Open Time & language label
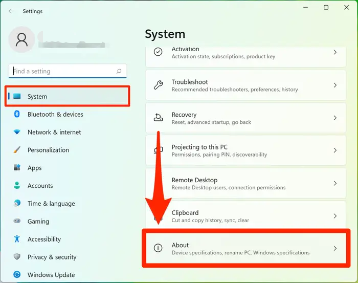This screenshot has width=358, height=283. pyautogui.click(x=51, y=204)
